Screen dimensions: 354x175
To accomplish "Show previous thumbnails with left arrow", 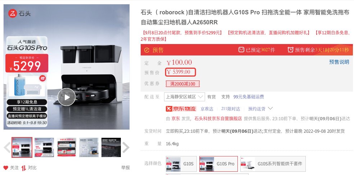I will pyautogui.click(x=7, y=147).
